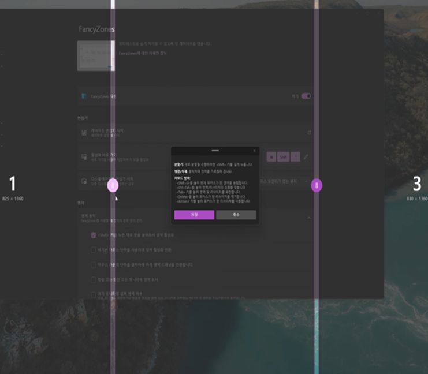This screenshot has width=428, height=374.
Task: Click the grip bar atop the editor dialog
Action: tap(215, 151)
